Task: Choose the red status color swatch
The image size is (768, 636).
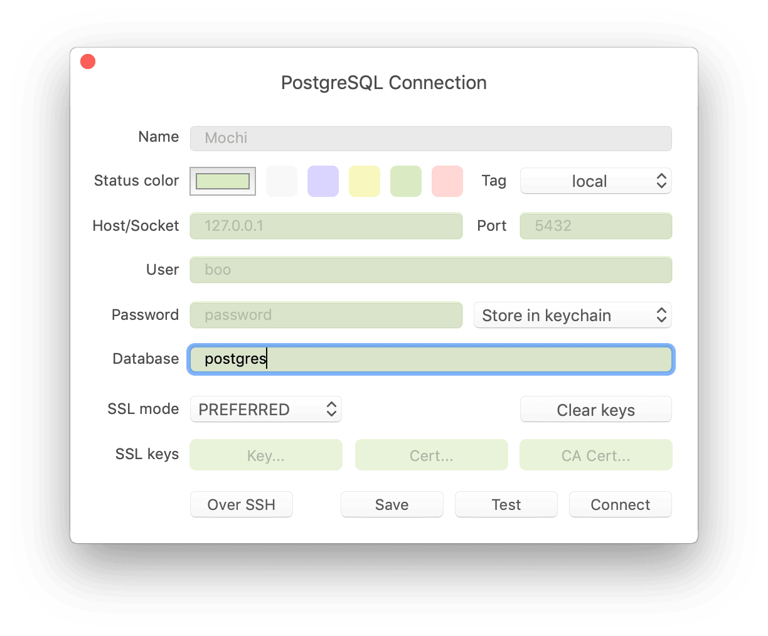Action: (x=447, y=181)
